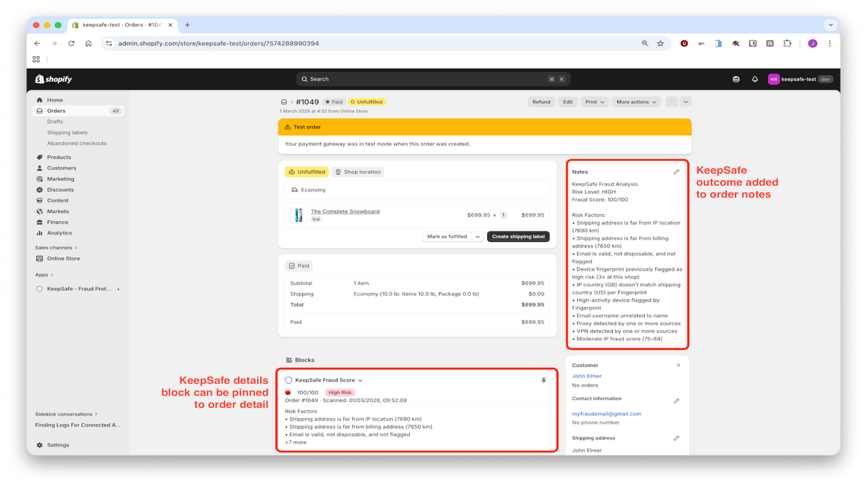Open the Print dropdown

pyautogui.click(x=595, y=102)
